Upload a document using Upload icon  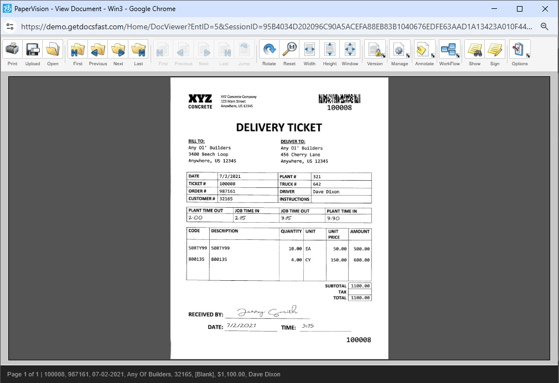coord(33,50)
